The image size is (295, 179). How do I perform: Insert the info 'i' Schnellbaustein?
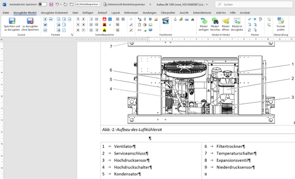(110, 25)
